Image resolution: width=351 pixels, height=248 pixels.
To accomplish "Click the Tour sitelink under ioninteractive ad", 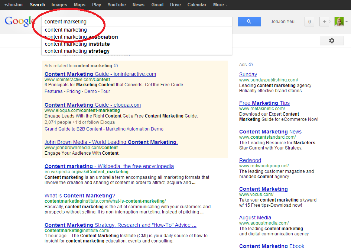I will 105,91.
